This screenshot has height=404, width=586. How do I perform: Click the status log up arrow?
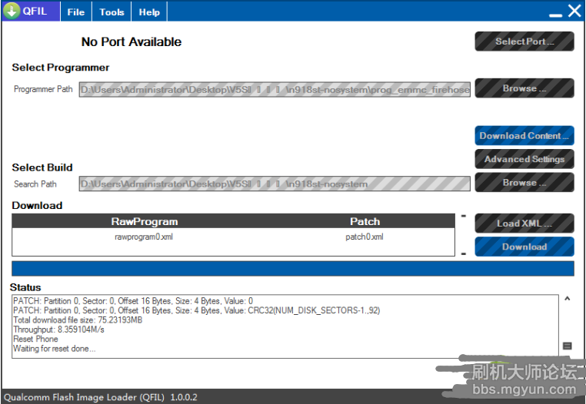pyautogui.click(x=568, y=299)
